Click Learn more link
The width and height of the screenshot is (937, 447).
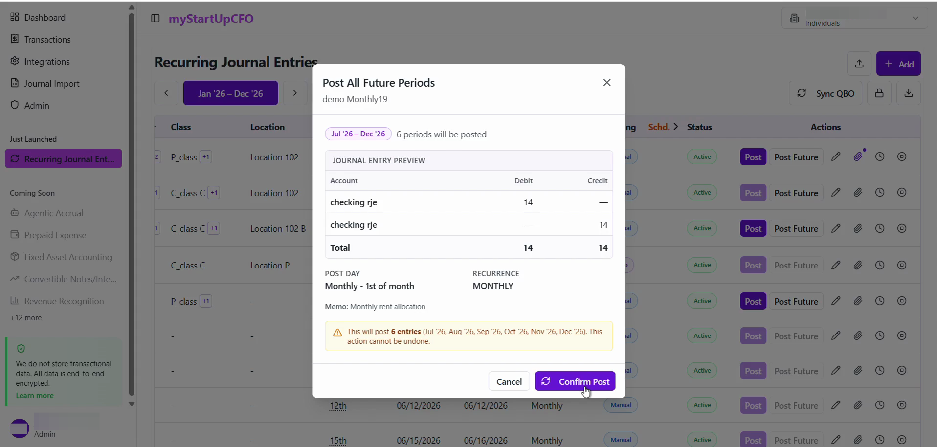35,395
